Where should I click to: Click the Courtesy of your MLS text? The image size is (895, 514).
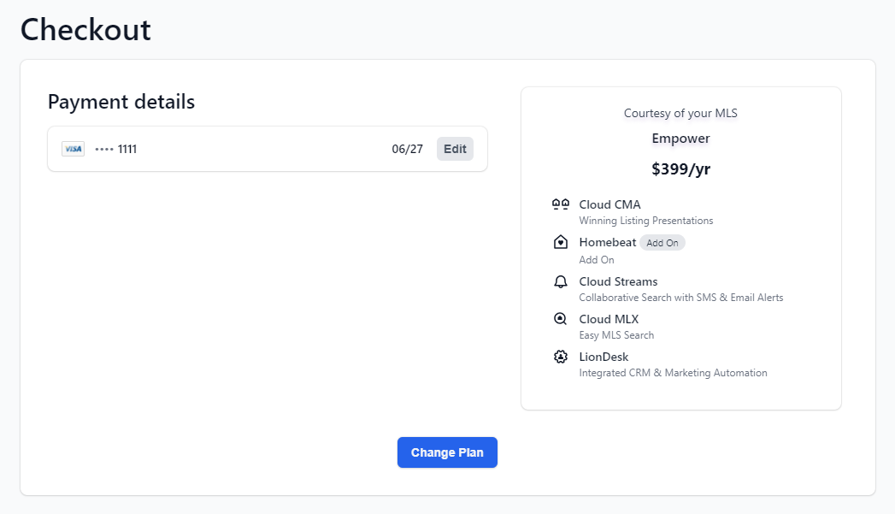[x=680, y=112]
